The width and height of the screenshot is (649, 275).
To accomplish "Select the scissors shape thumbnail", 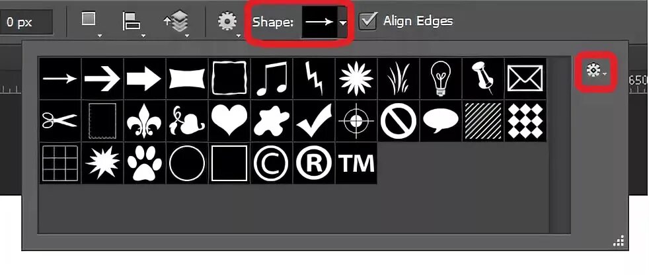I will [60, 120].
